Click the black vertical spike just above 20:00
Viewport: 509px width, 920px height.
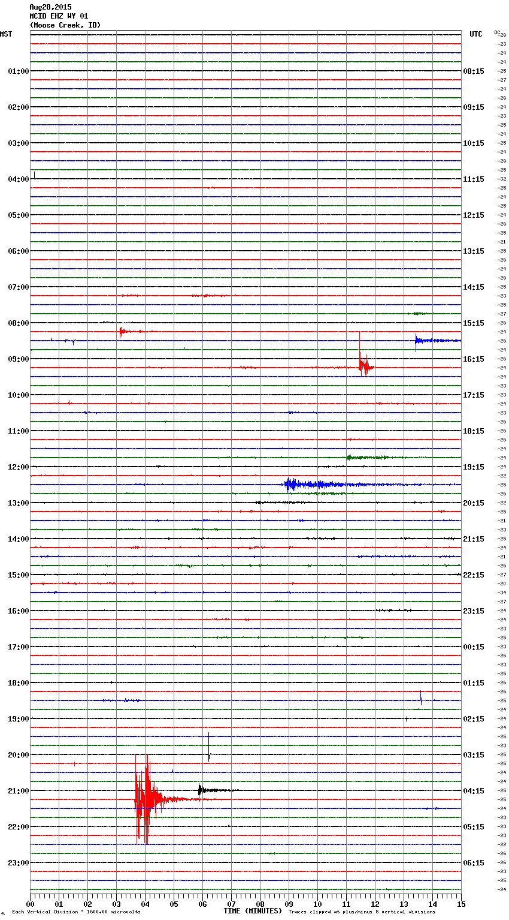pos(208,747)
